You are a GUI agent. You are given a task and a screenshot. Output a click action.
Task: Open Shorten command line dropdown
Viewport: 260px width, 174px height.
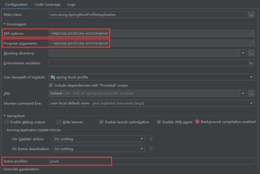[x=152, y=103]
